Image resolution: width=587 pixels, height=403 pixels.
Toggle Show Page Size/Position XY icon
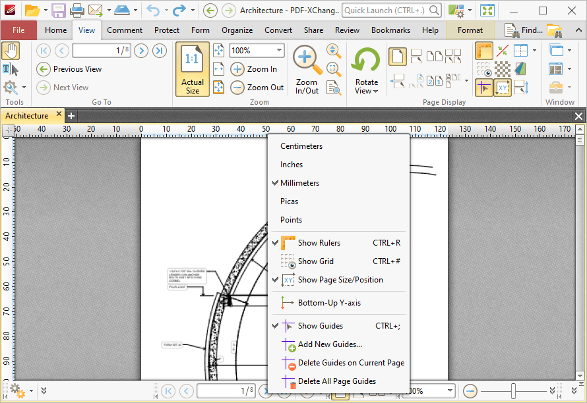point(503,88)
